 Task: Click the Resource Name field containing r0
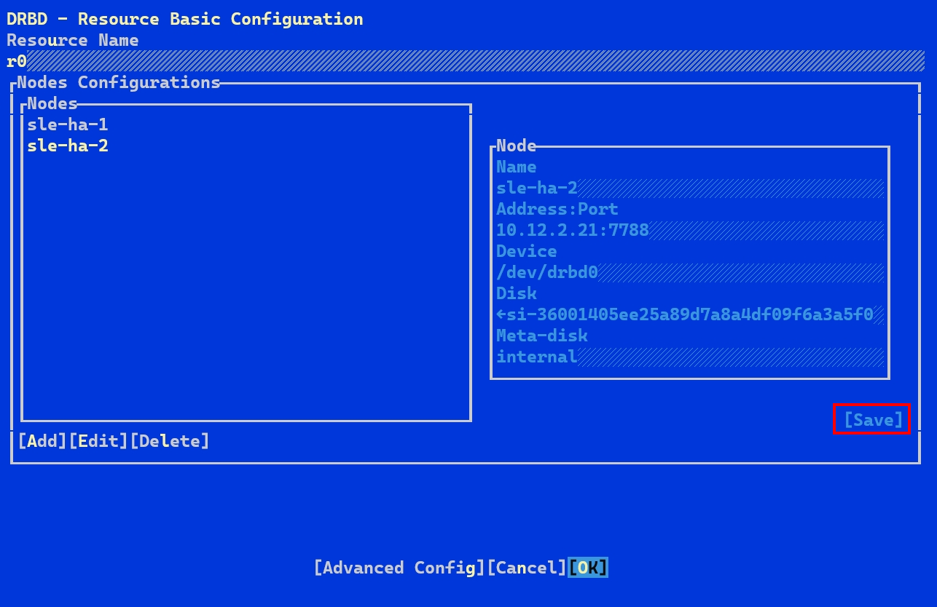(x=466, y=61)
